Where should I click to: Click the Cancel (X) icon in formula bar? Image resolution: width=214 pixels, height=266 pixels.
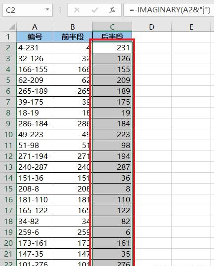(77, 10)
